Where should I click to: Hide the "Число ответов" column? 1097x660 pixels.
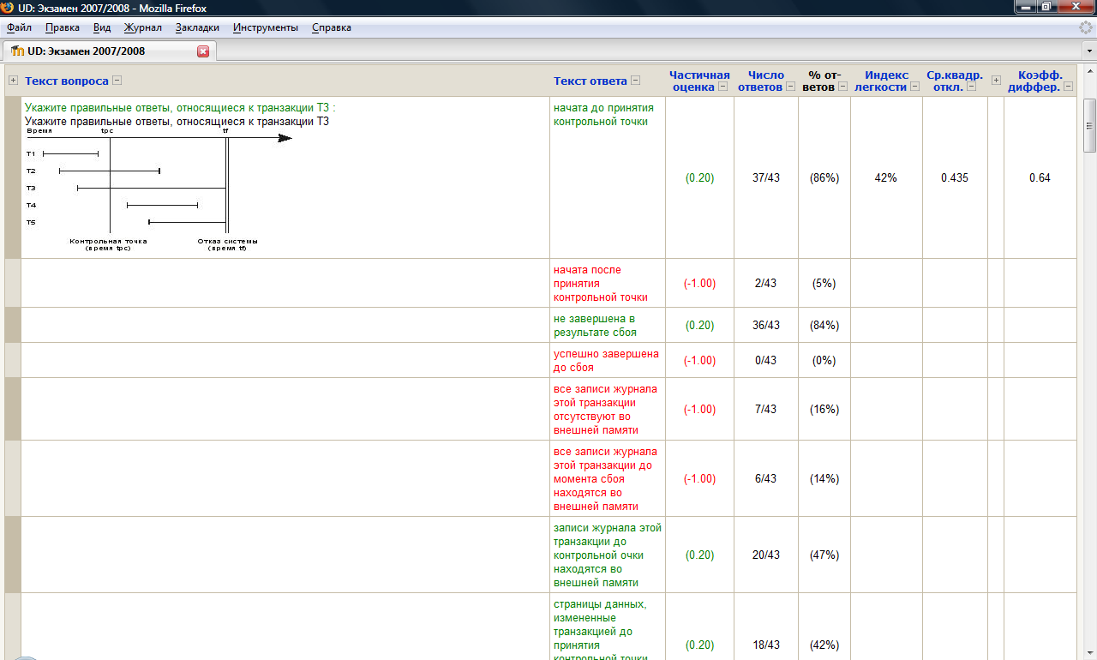point(792,87)
